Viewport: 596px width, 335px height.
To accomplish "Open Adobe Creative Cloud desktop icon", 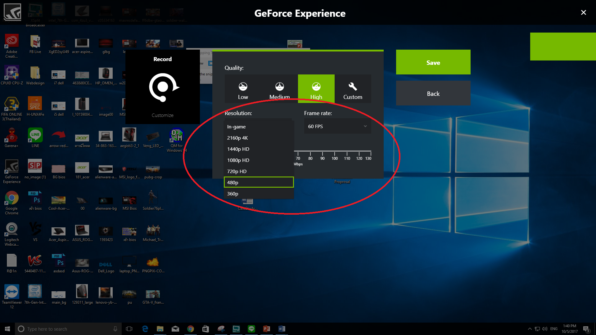I will (11, 46).
